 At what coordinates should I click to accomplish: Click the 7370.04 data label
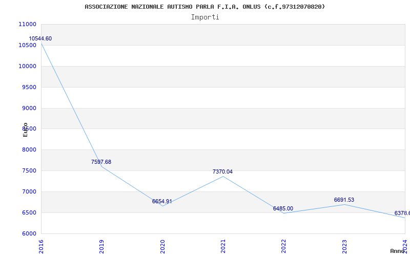click(x=222, y=172)
